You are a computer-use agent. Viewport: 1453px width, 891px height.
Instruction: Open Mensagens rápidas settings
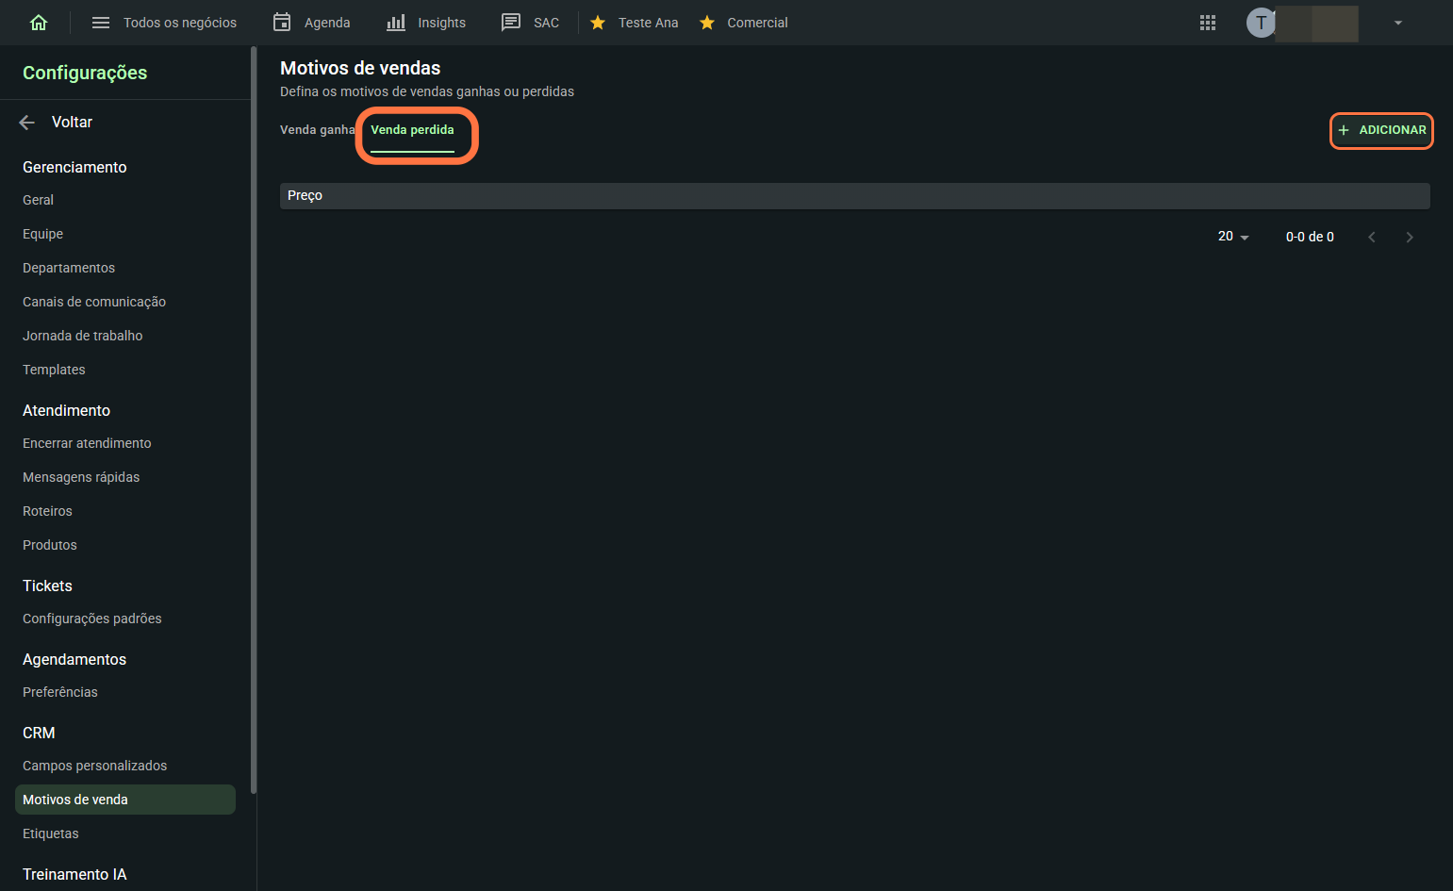click(x=81, y=477)
